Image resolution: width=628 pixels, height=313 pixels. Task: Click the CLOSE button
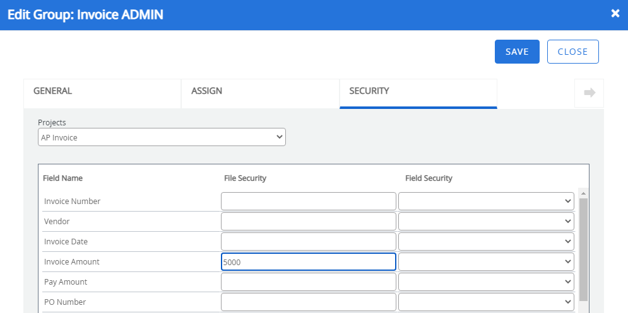pyautogui.click(x=572, y=52)
